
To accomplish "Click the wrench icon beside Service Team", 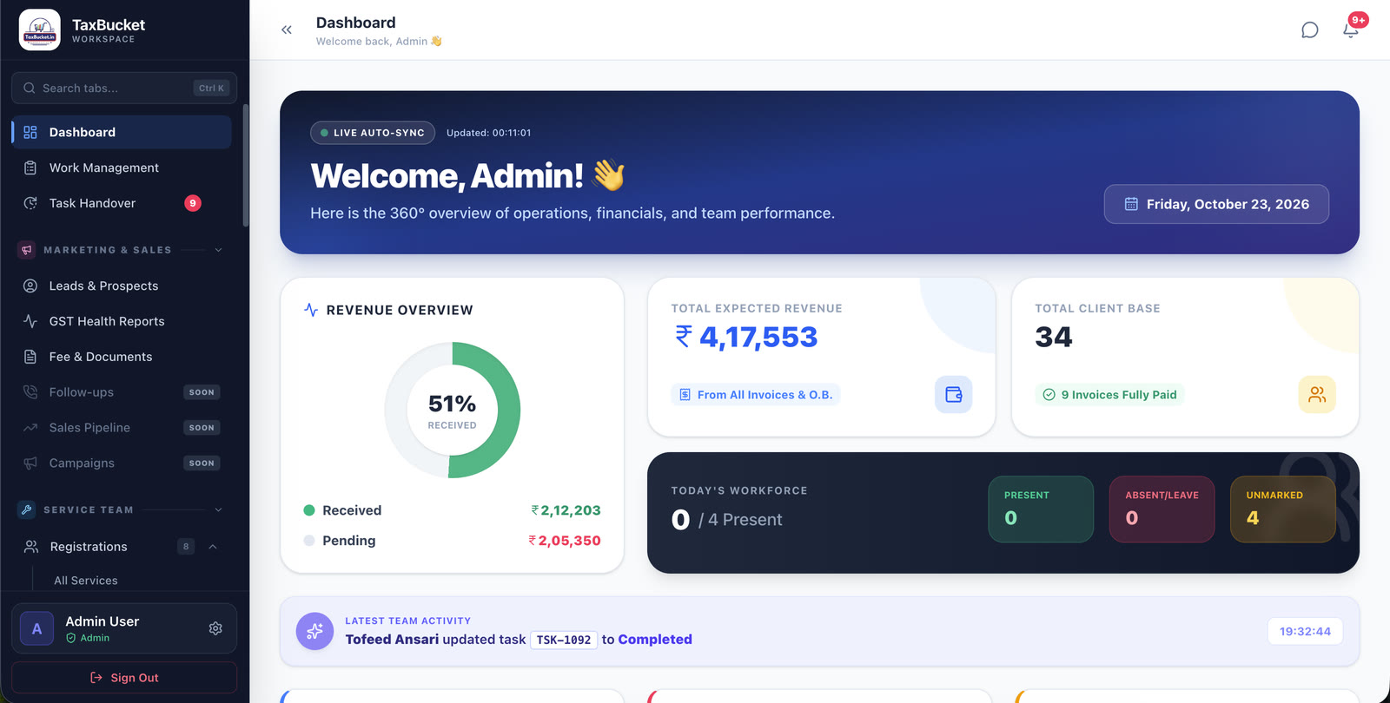I will [x=27, y=510].
